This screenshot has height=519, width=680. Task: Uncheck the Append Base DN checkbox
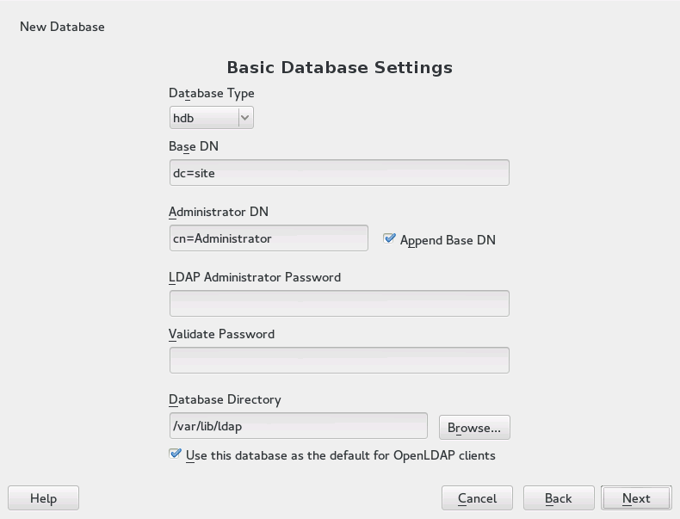(x=390, y=239)
